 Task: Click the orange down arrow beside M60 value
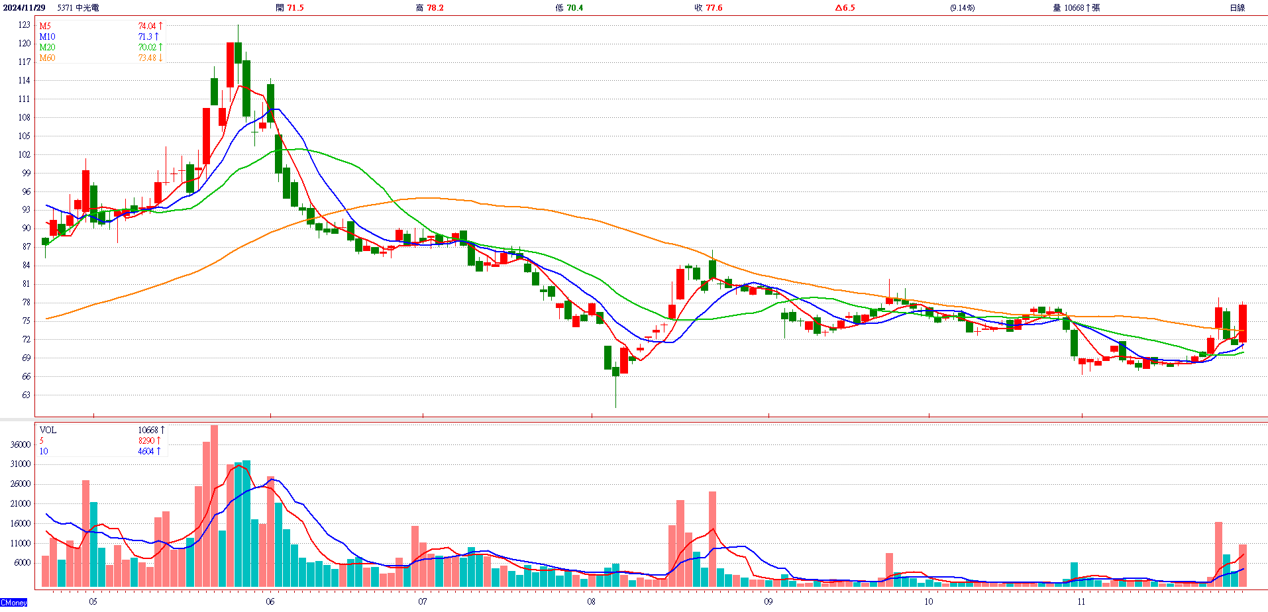pyautogui.click(x=160, y=58)
